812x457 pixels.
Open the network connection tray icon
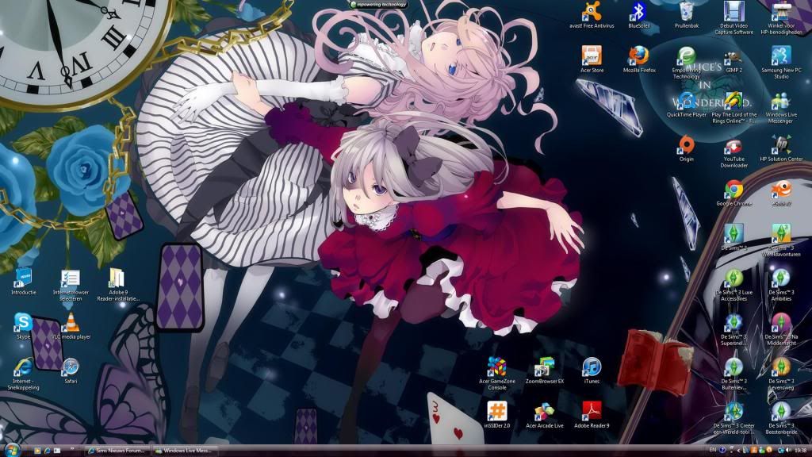(781, 450)
